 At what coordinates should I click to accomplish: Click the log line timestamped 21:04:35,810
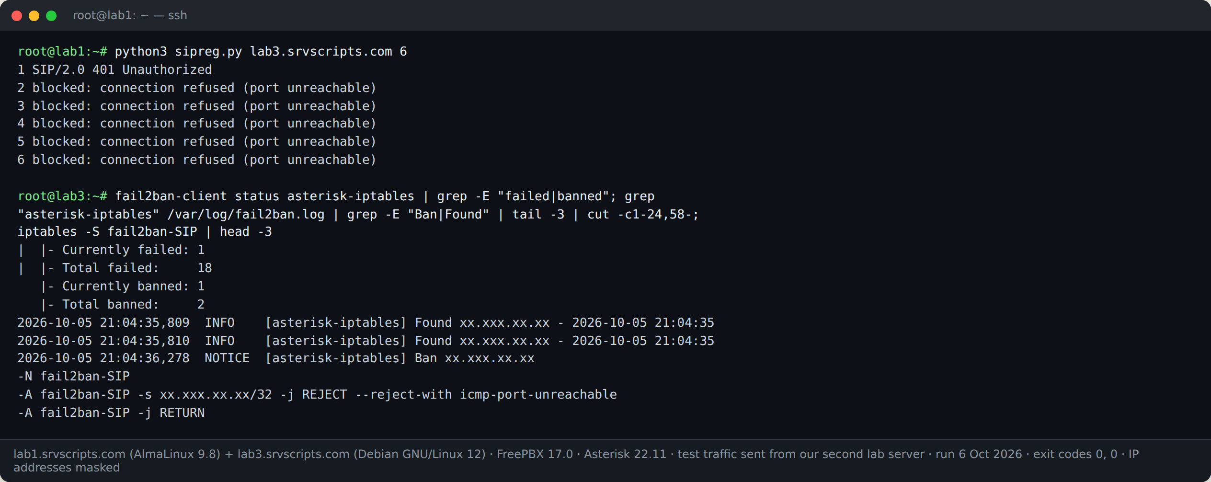tap(366, 341)
